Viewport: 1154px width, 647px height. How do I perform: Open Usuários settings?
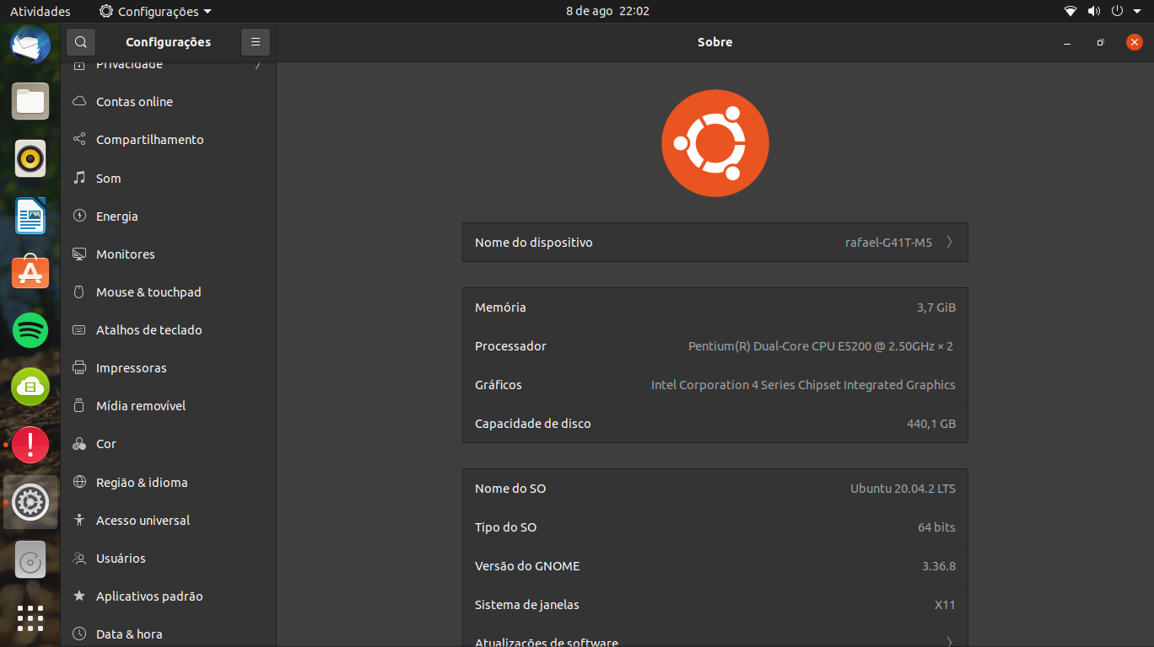[x=168, y=558]
